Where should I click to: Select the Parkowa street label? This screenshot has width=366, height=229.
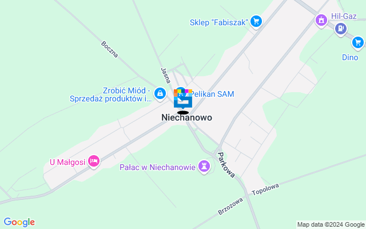coord(226,165)
